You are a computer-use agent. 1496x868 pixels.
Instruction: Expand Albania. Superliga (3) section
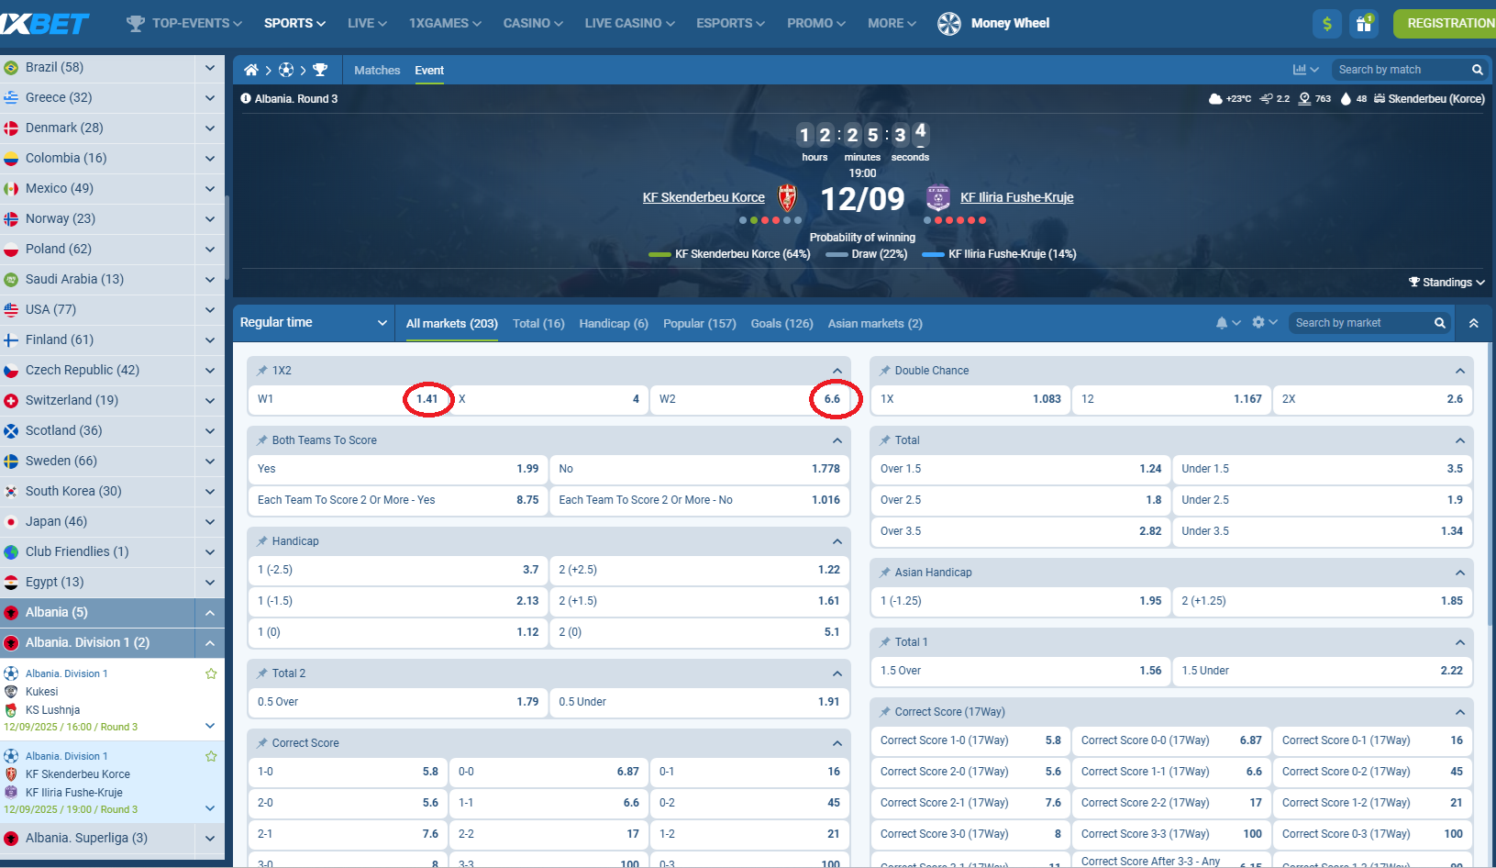pyautogui.click(x=210, y=839)
